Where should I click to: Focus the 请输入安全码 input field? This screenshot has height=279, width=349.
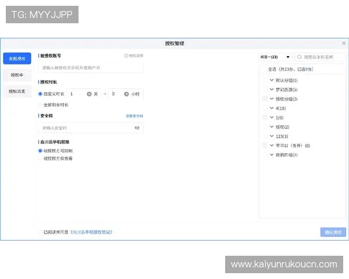click(91, 128)
